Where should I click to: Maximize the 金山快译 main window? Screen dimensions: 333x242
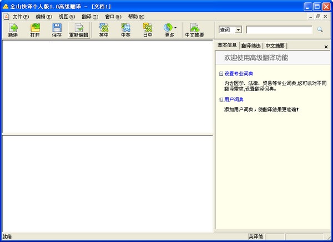[x=317, y=7]
